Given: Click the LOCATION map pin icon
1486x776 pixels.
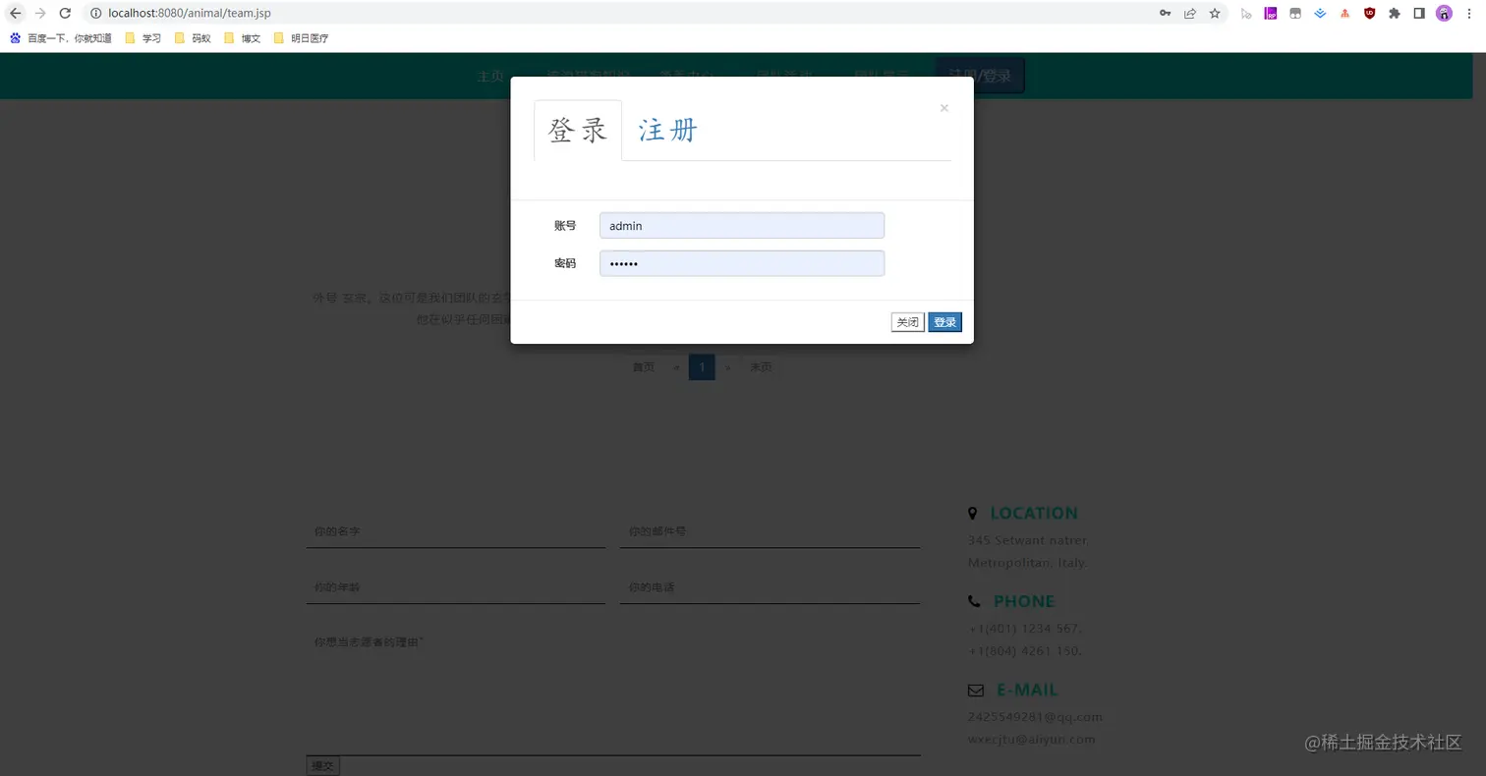Looking at the screenshot, I should (x=973, y=513).
